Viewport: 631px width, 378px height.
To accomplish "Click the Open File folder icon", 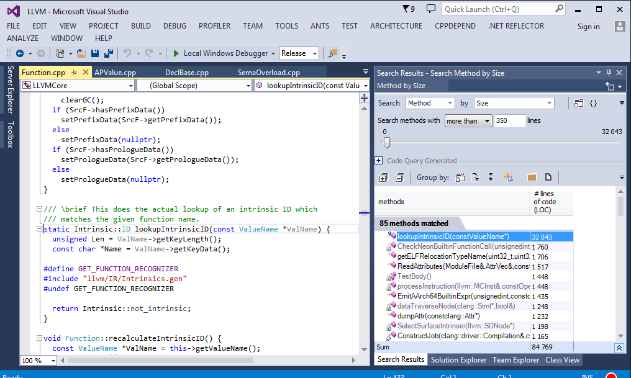I will (81, 53).
